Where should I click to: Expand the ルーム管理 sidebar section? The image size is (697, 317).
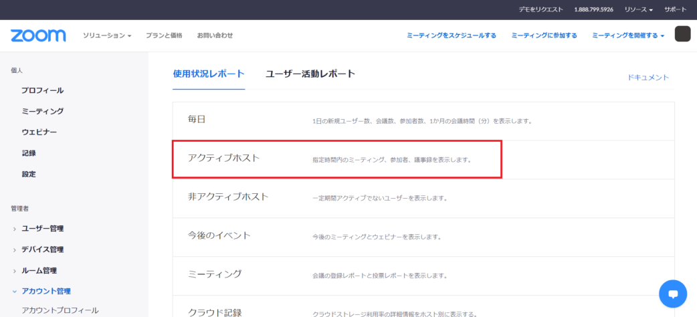39,271
